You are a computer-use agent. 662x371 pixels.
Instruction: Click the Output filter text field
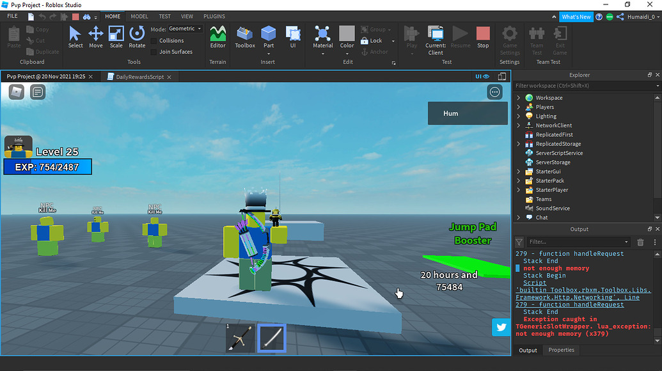coord(576,242)
